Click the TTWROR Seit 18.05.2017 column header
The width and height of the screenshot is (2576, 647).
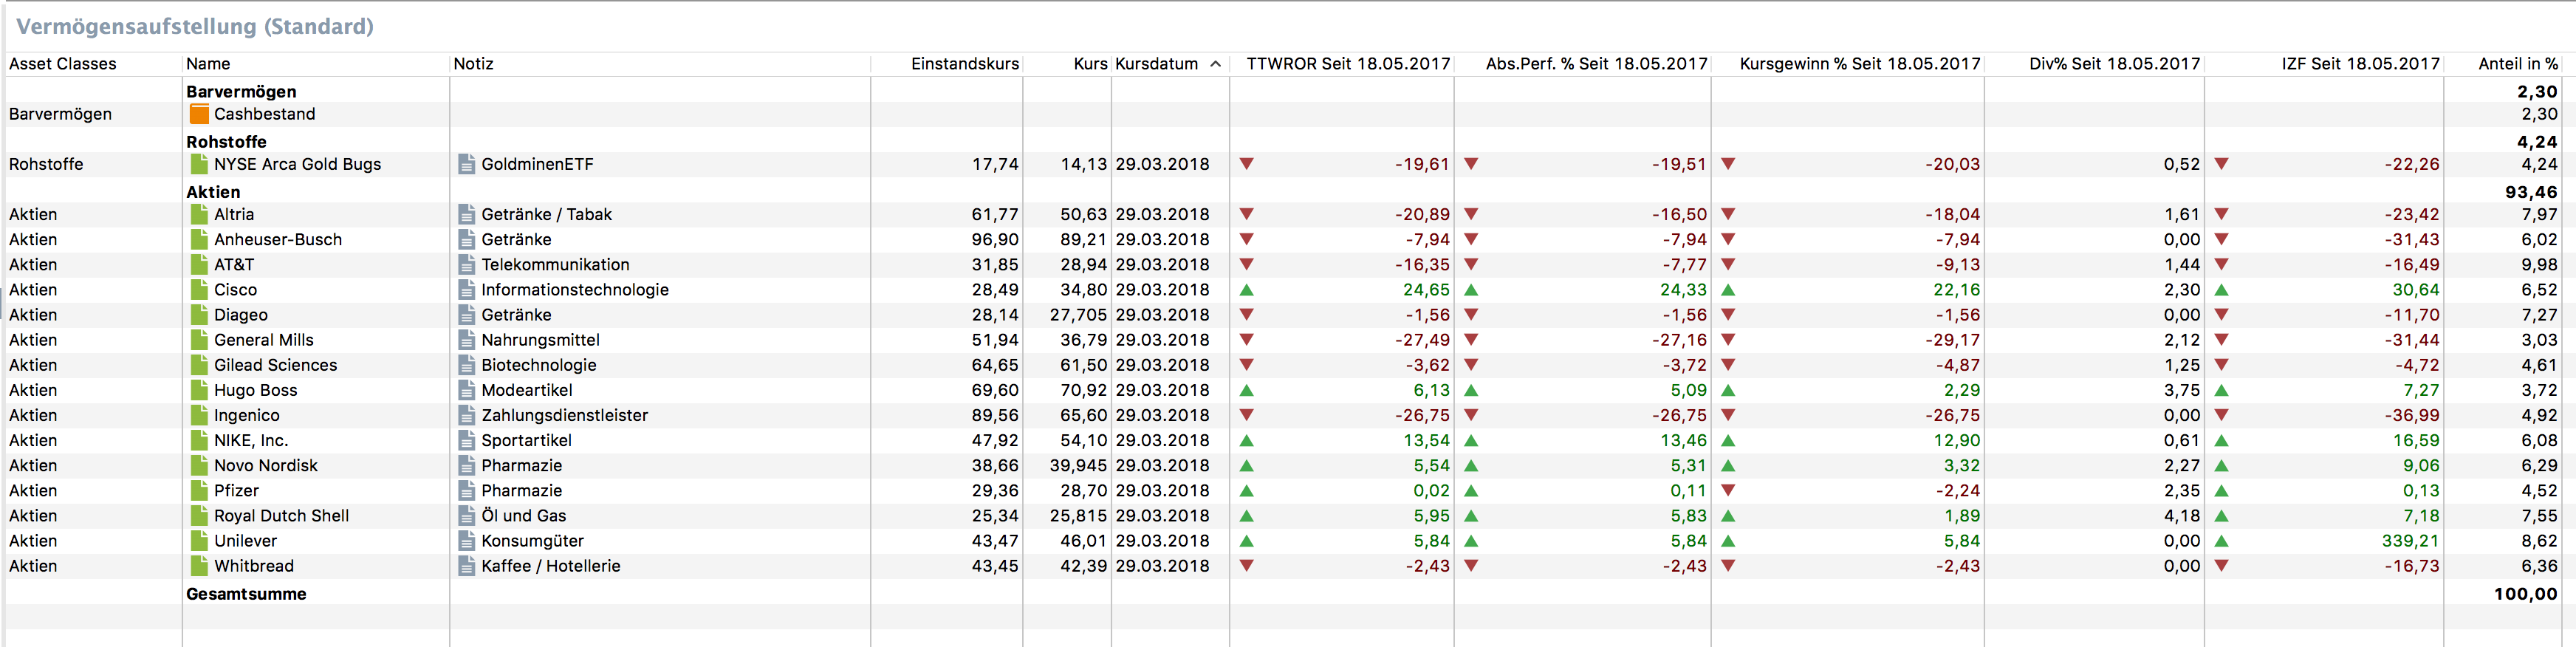click(x=1347, y=64)
